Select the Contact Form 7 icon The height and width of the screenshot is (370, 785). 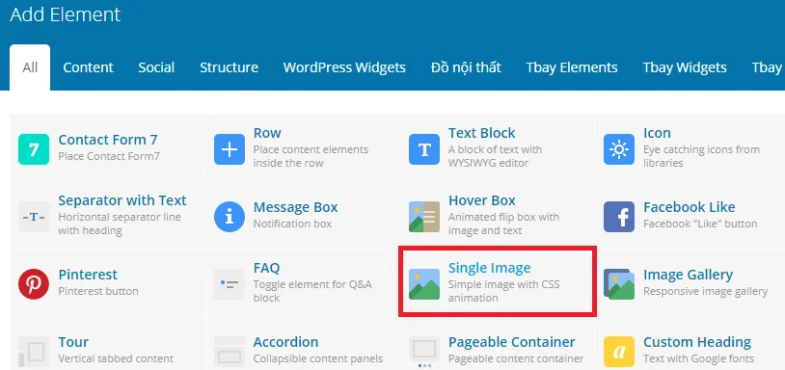tap(34, 149)
